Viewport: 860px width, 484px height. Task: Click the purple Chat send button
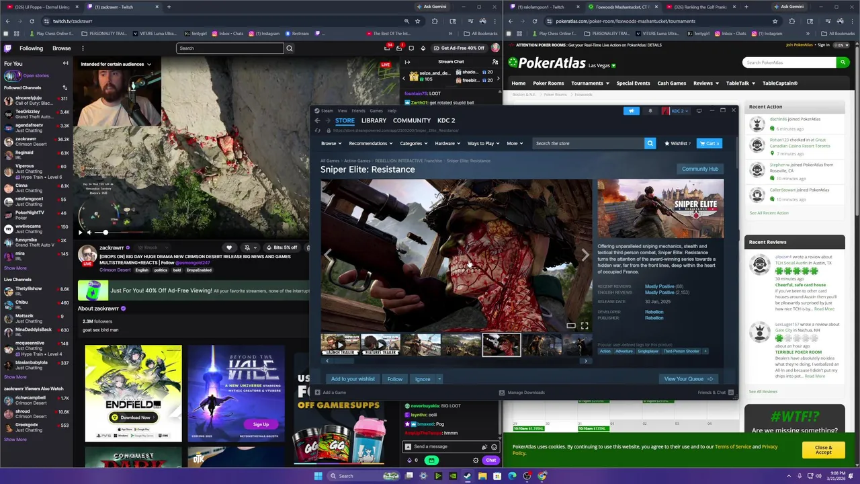490,460
